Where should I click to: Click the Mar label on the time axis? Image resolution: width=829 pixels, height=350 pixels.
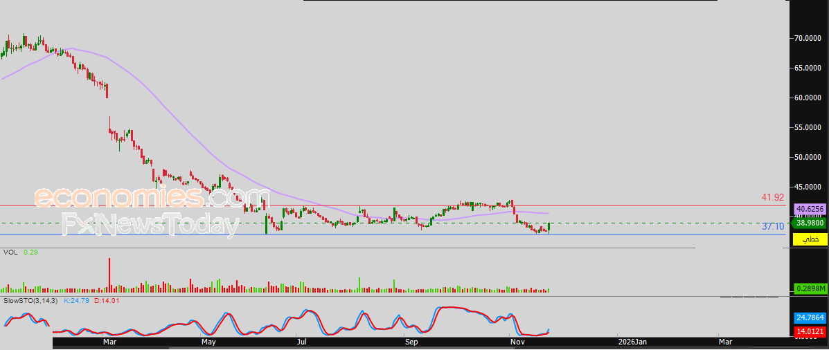(x=109, y=342)
